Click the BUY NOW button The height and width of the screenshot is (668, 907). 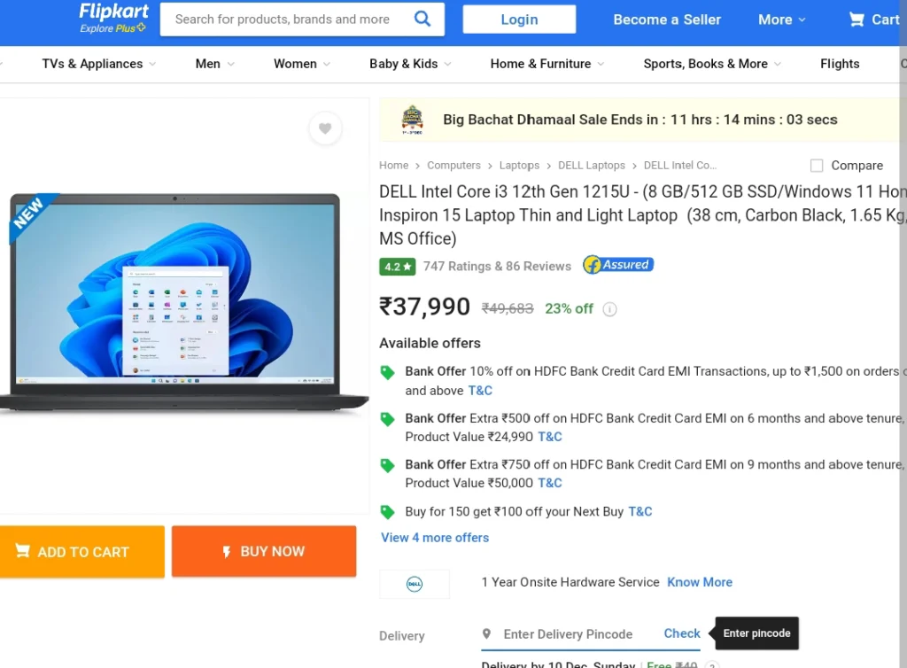coord(264,551)
